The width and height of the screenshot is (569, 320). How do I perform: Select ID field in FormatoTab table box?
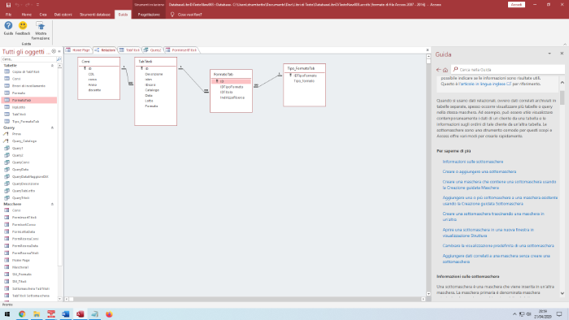pyautogui.click(x=231, y=81)
